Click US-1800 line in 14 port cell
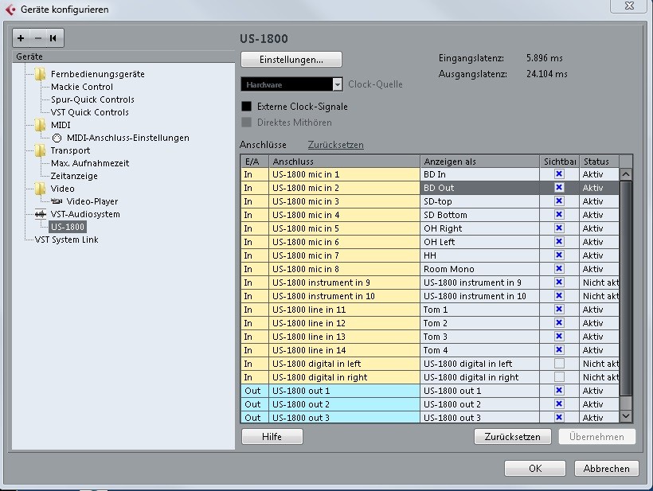653x491 pixels. (344, 350)
